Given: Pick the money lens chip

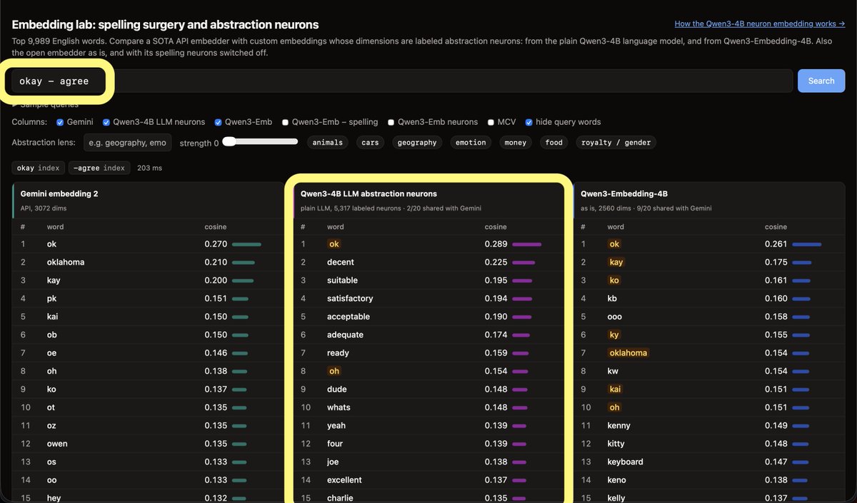Looking at the screenshot, I should (515, 143).
